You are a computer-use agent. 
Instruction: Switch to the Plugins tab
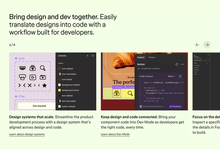(152, 57)
